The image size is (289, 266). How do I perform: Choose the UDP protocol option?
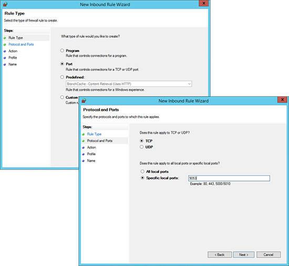141,147
